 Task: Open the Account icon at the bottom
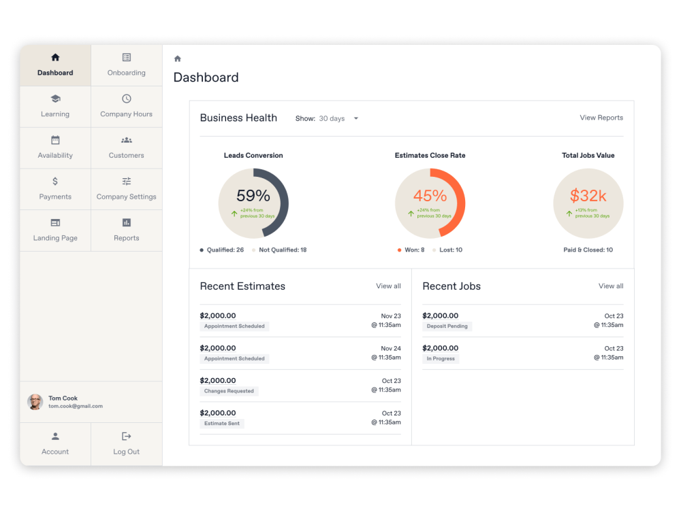point(54,436)
